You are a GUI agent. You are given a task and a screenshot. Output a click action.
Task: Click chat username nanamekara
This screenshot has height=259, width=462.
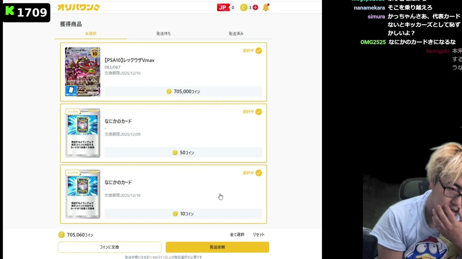coord(369,8)
